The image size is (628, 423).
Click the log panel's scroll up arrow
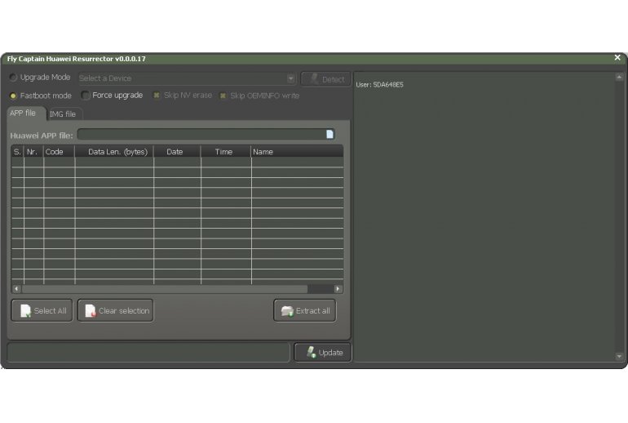[619, 77]
